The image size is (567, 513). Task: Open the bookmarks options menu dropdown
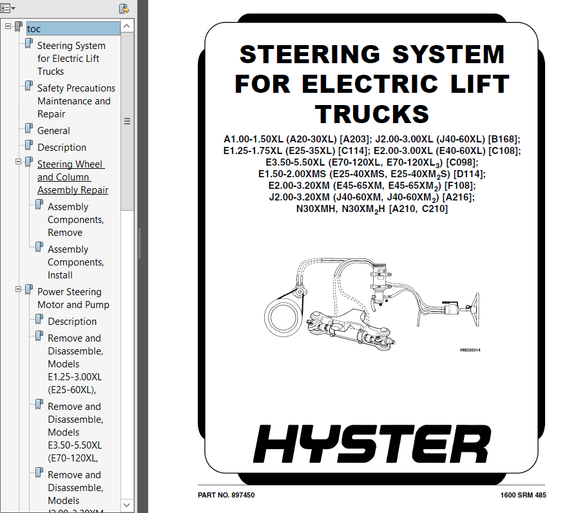(x=8, y=8)
